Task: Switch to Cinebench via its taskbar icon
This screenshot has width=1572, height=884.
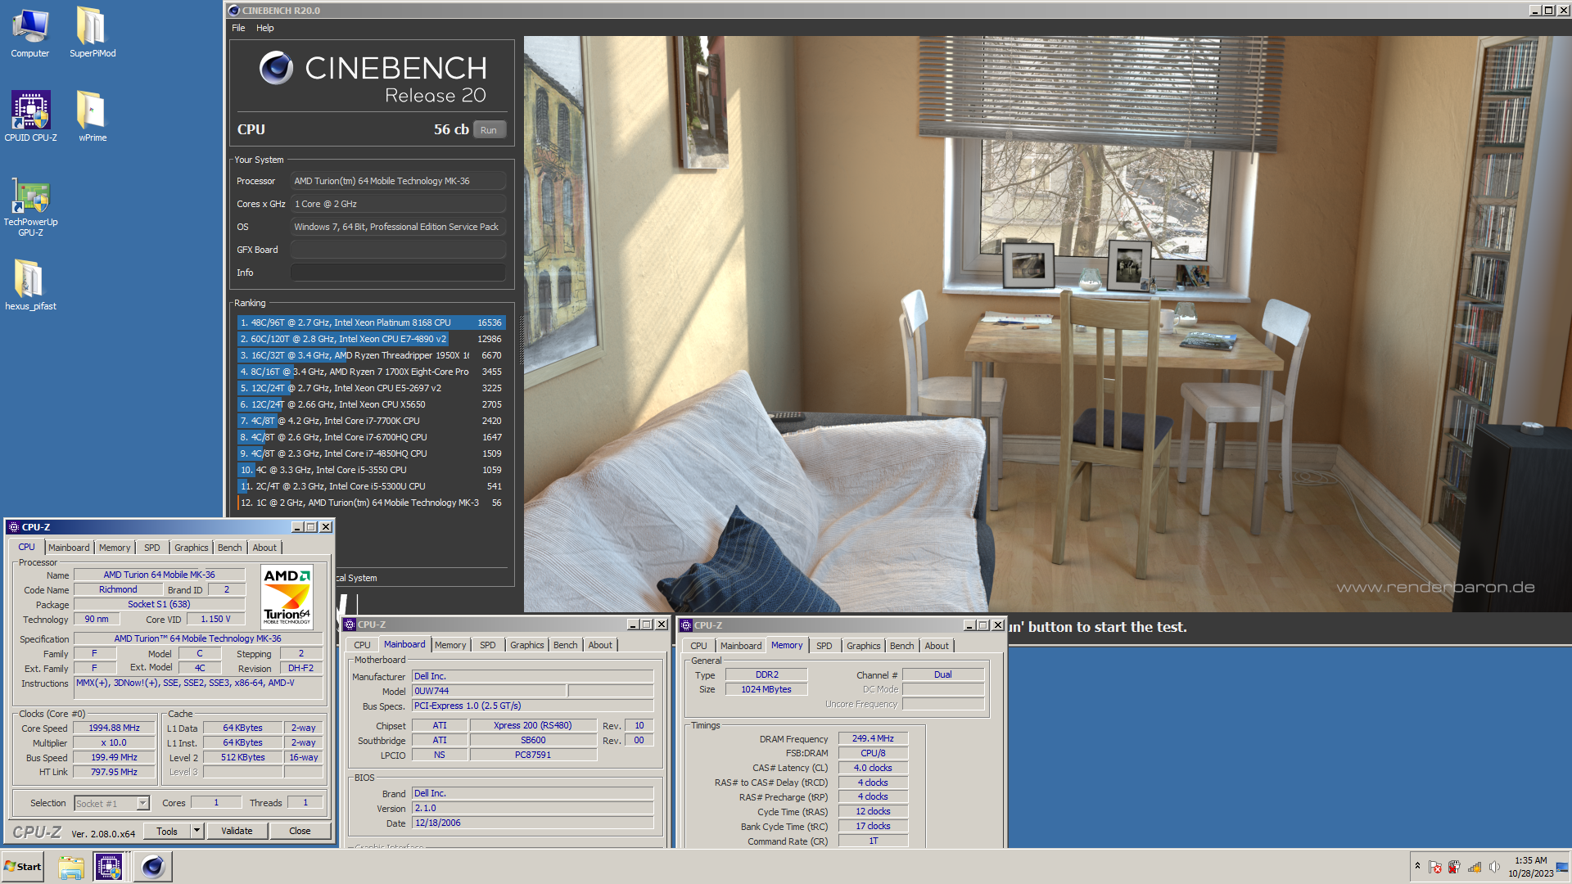Action: coord(152,867)
